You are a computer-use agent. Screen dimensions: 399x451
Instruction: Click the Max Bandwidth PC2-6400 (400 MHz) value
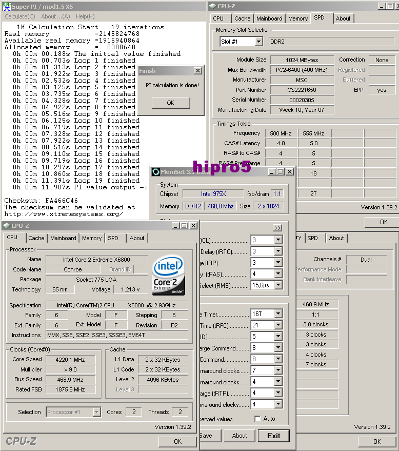pyautogui.click(x=302, y=70)
